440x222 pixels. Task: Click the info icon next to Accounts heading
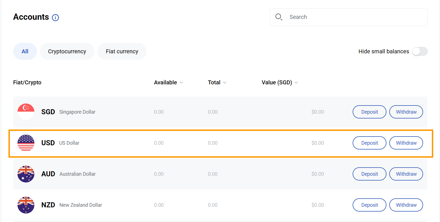click(56, 17)
